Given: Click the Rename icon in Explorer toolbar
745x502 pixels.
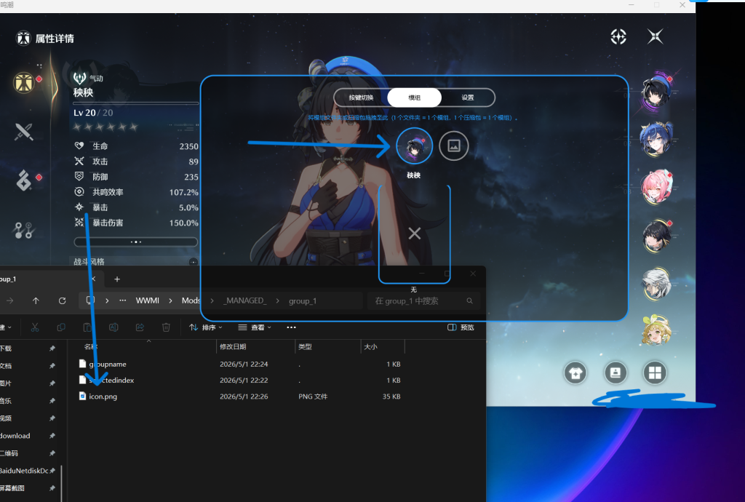Looking at the screenshot, I should [113, 327].
